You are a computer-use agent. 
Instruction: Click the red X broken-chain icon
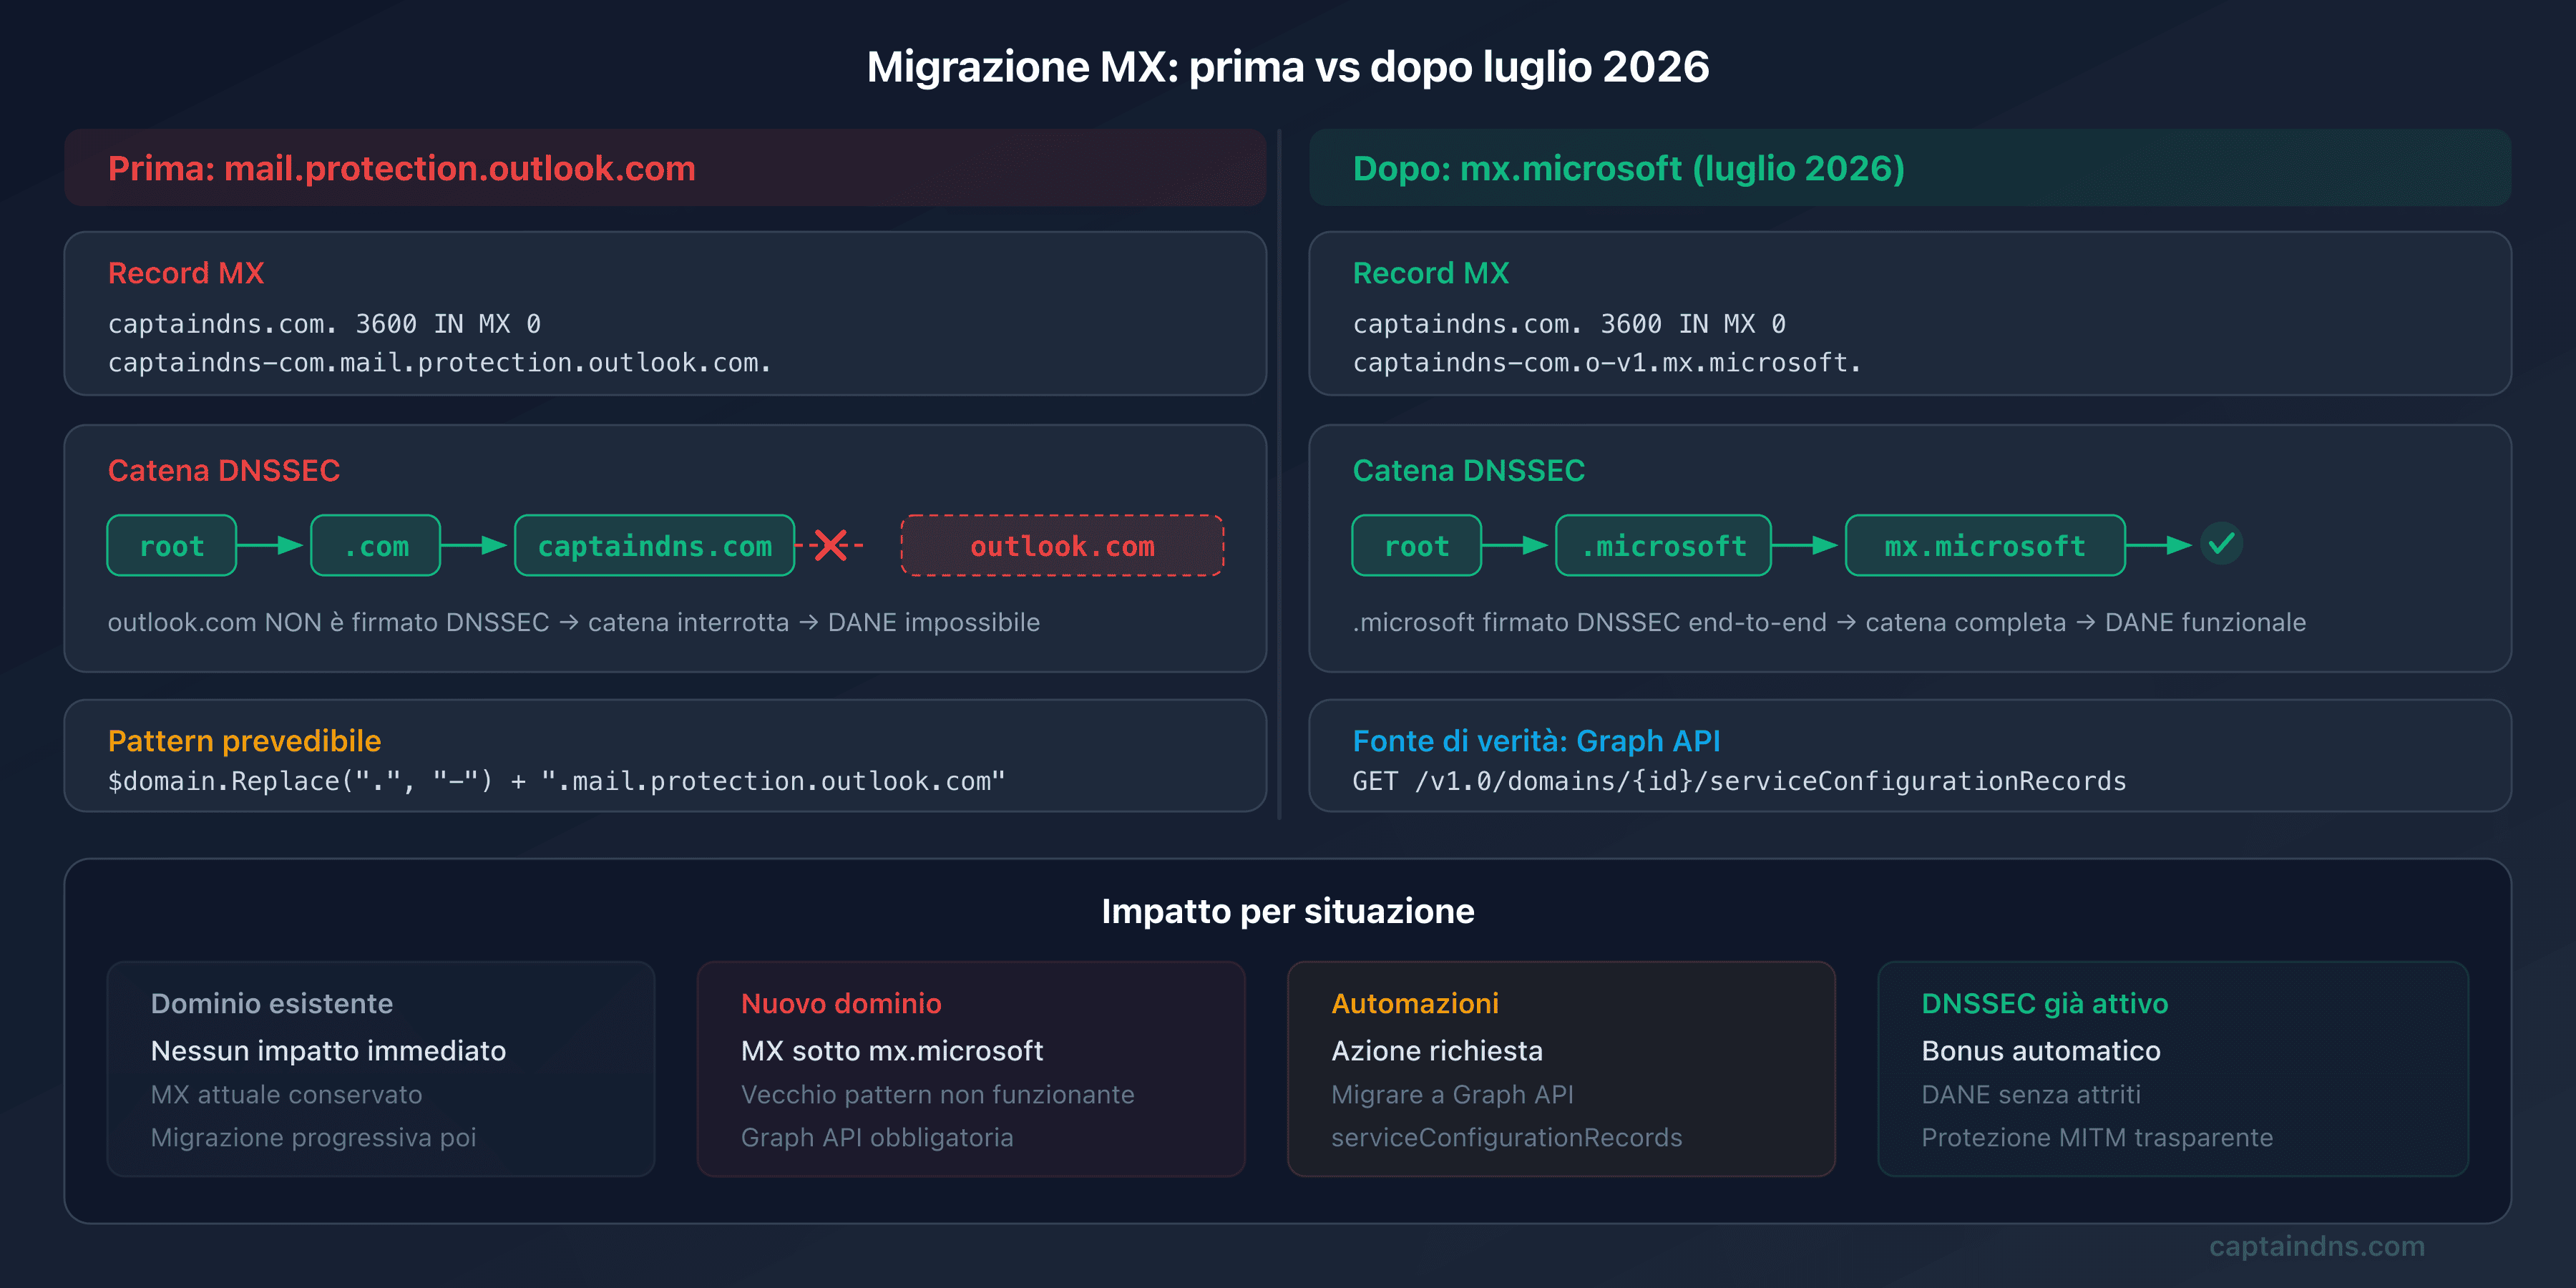pyautogui.click(x=830, y=545)
